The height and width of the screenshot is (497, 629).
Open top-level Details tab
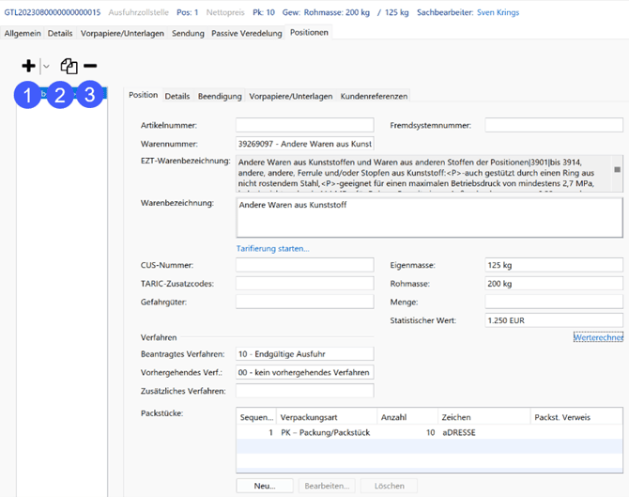pyautogui.click(x=60, y=33)
